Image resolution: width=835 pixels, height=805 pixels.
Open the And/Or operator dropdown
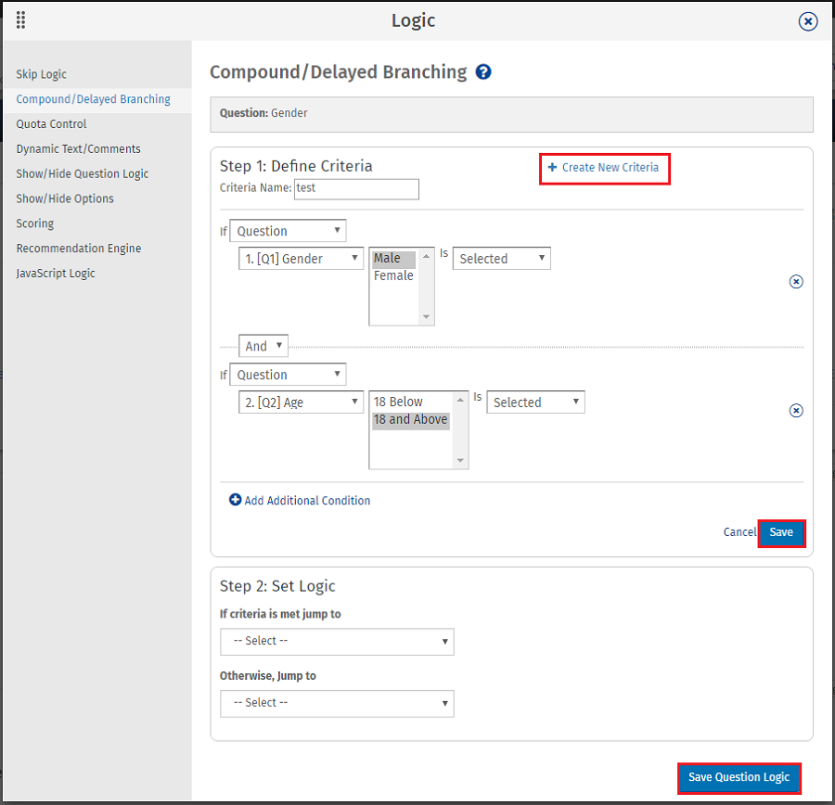coord(263,345)
